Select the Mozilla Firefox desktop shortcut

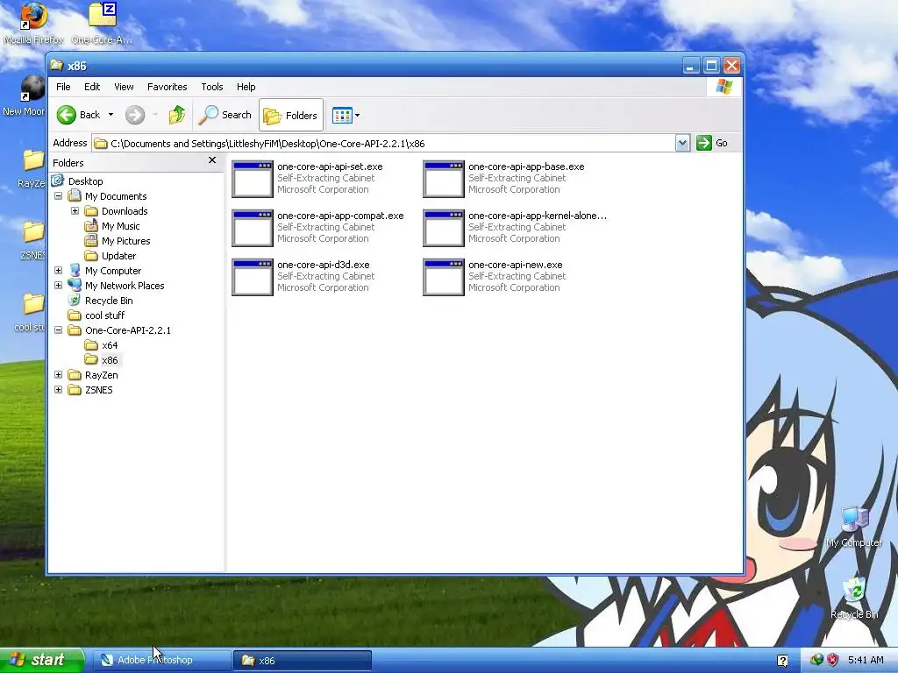pos(33,24)
